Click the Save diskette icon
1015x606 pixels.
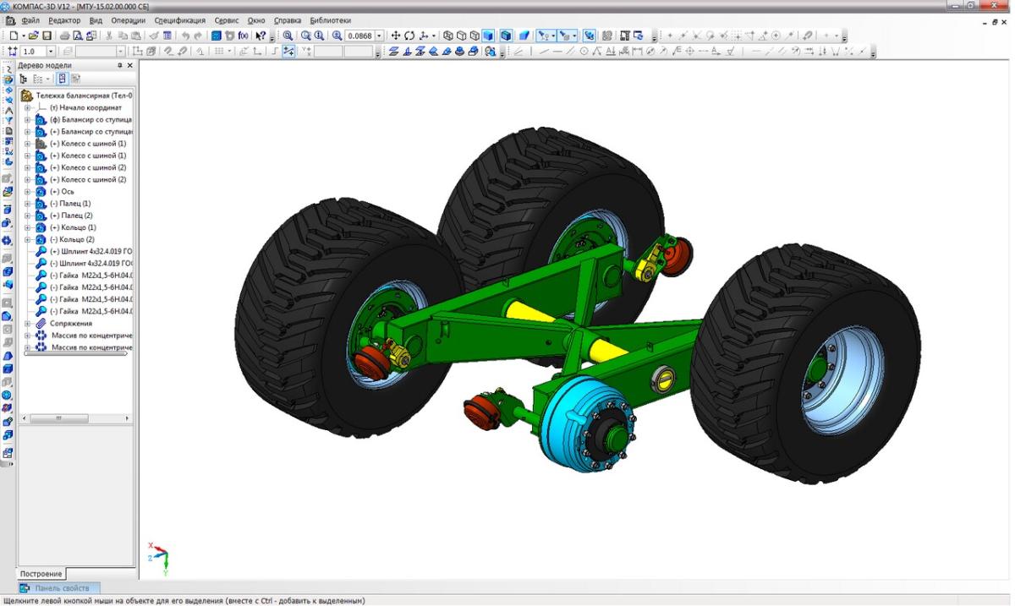[x=47, y=36]
